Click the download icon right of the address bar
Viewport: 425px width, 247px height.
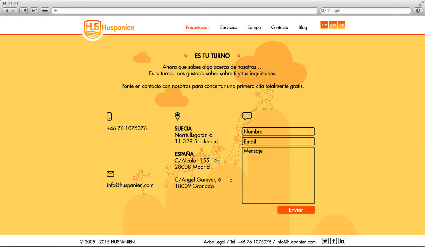[418, 10]
